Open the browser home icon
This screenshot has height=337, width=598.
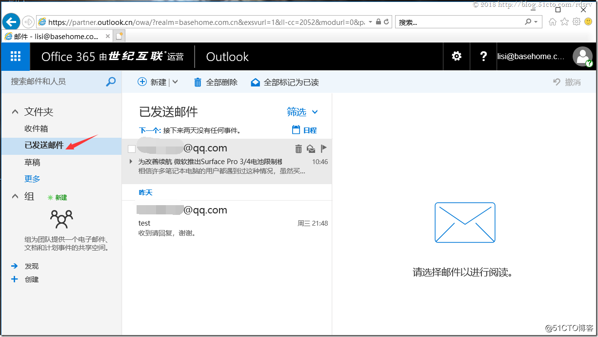coord(553,22)
